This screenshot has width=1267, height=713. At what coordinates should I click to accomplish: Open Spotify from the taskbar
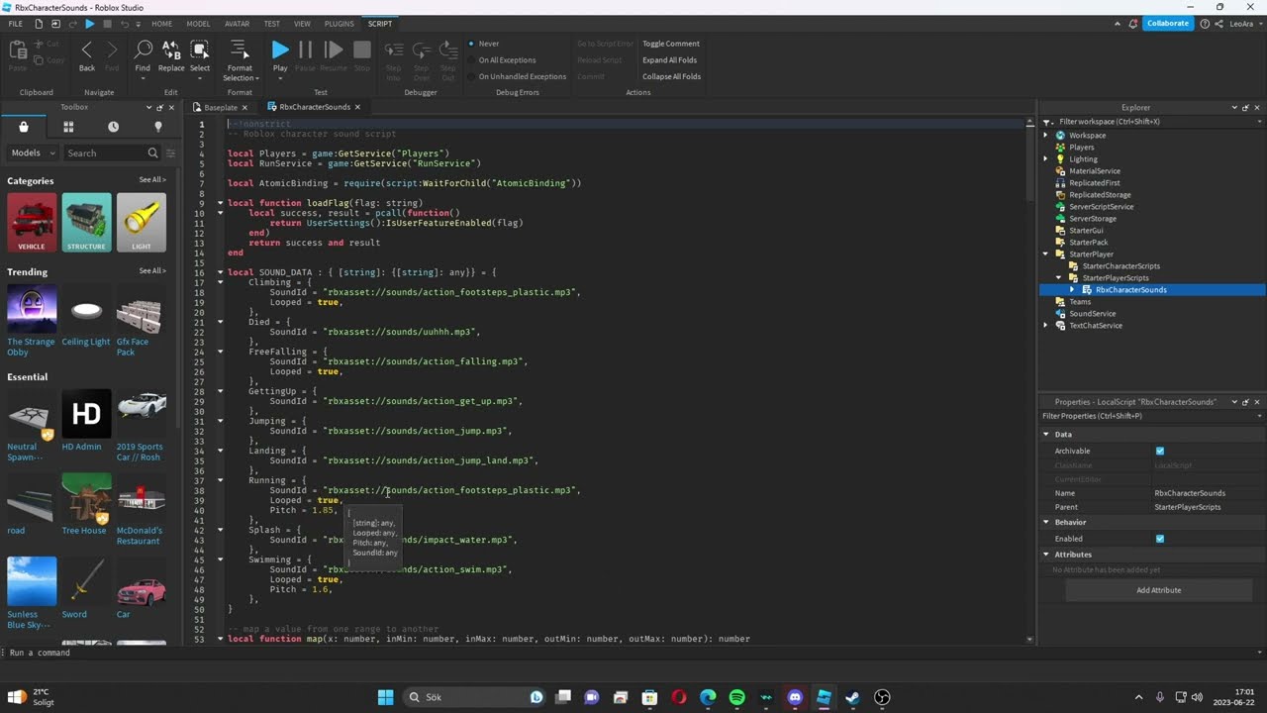click(x=737, y=697)
